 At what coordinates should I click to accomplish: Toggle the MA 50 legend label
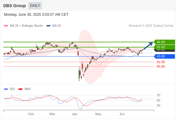click(x=57, y=26)
